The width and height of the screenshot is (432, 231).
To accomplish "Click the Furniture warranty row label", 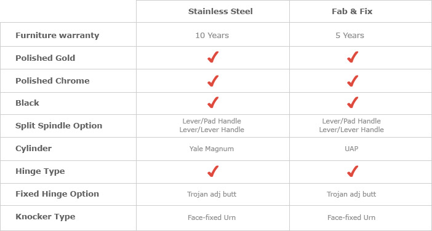I will click(57, 36).
